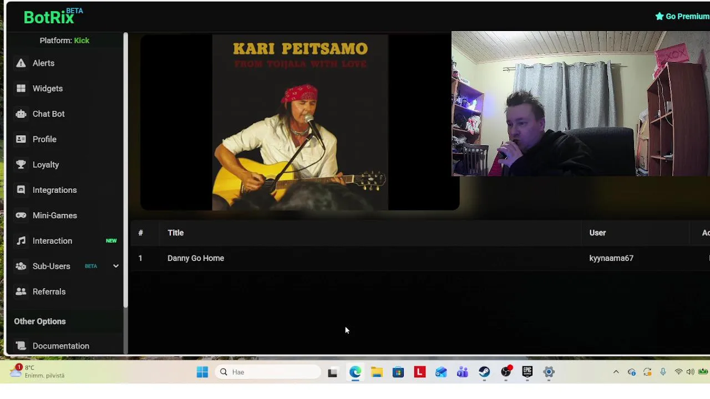Open the Mini-Games label in sidebar

[x=55, y=216]
